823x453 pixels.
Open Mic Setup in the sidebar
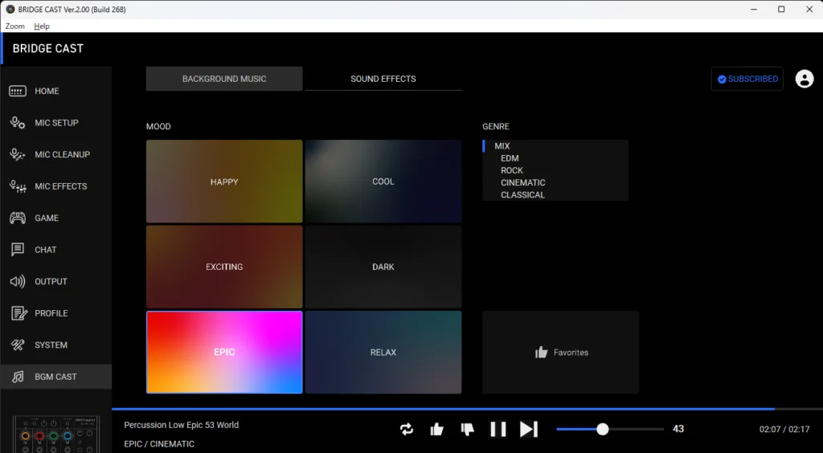click(x=55, y=123)
